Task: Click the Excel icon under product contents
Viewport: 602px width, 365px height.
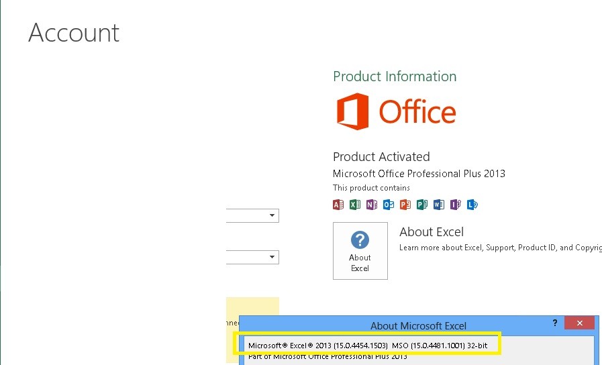Action: (355, 205)
